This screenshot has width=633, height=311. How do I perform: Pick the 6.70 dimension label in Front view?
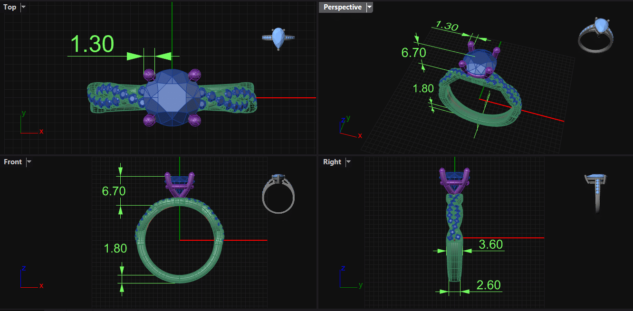(x=114, y=191)
